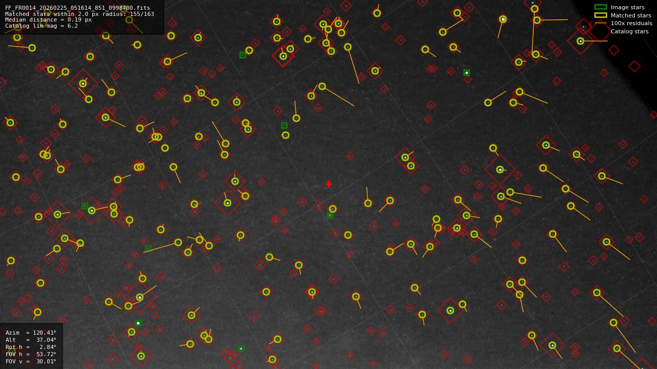657x369 pixels.
Task: Click the orange 100x residuals legend line
Action: pos(600,23)
